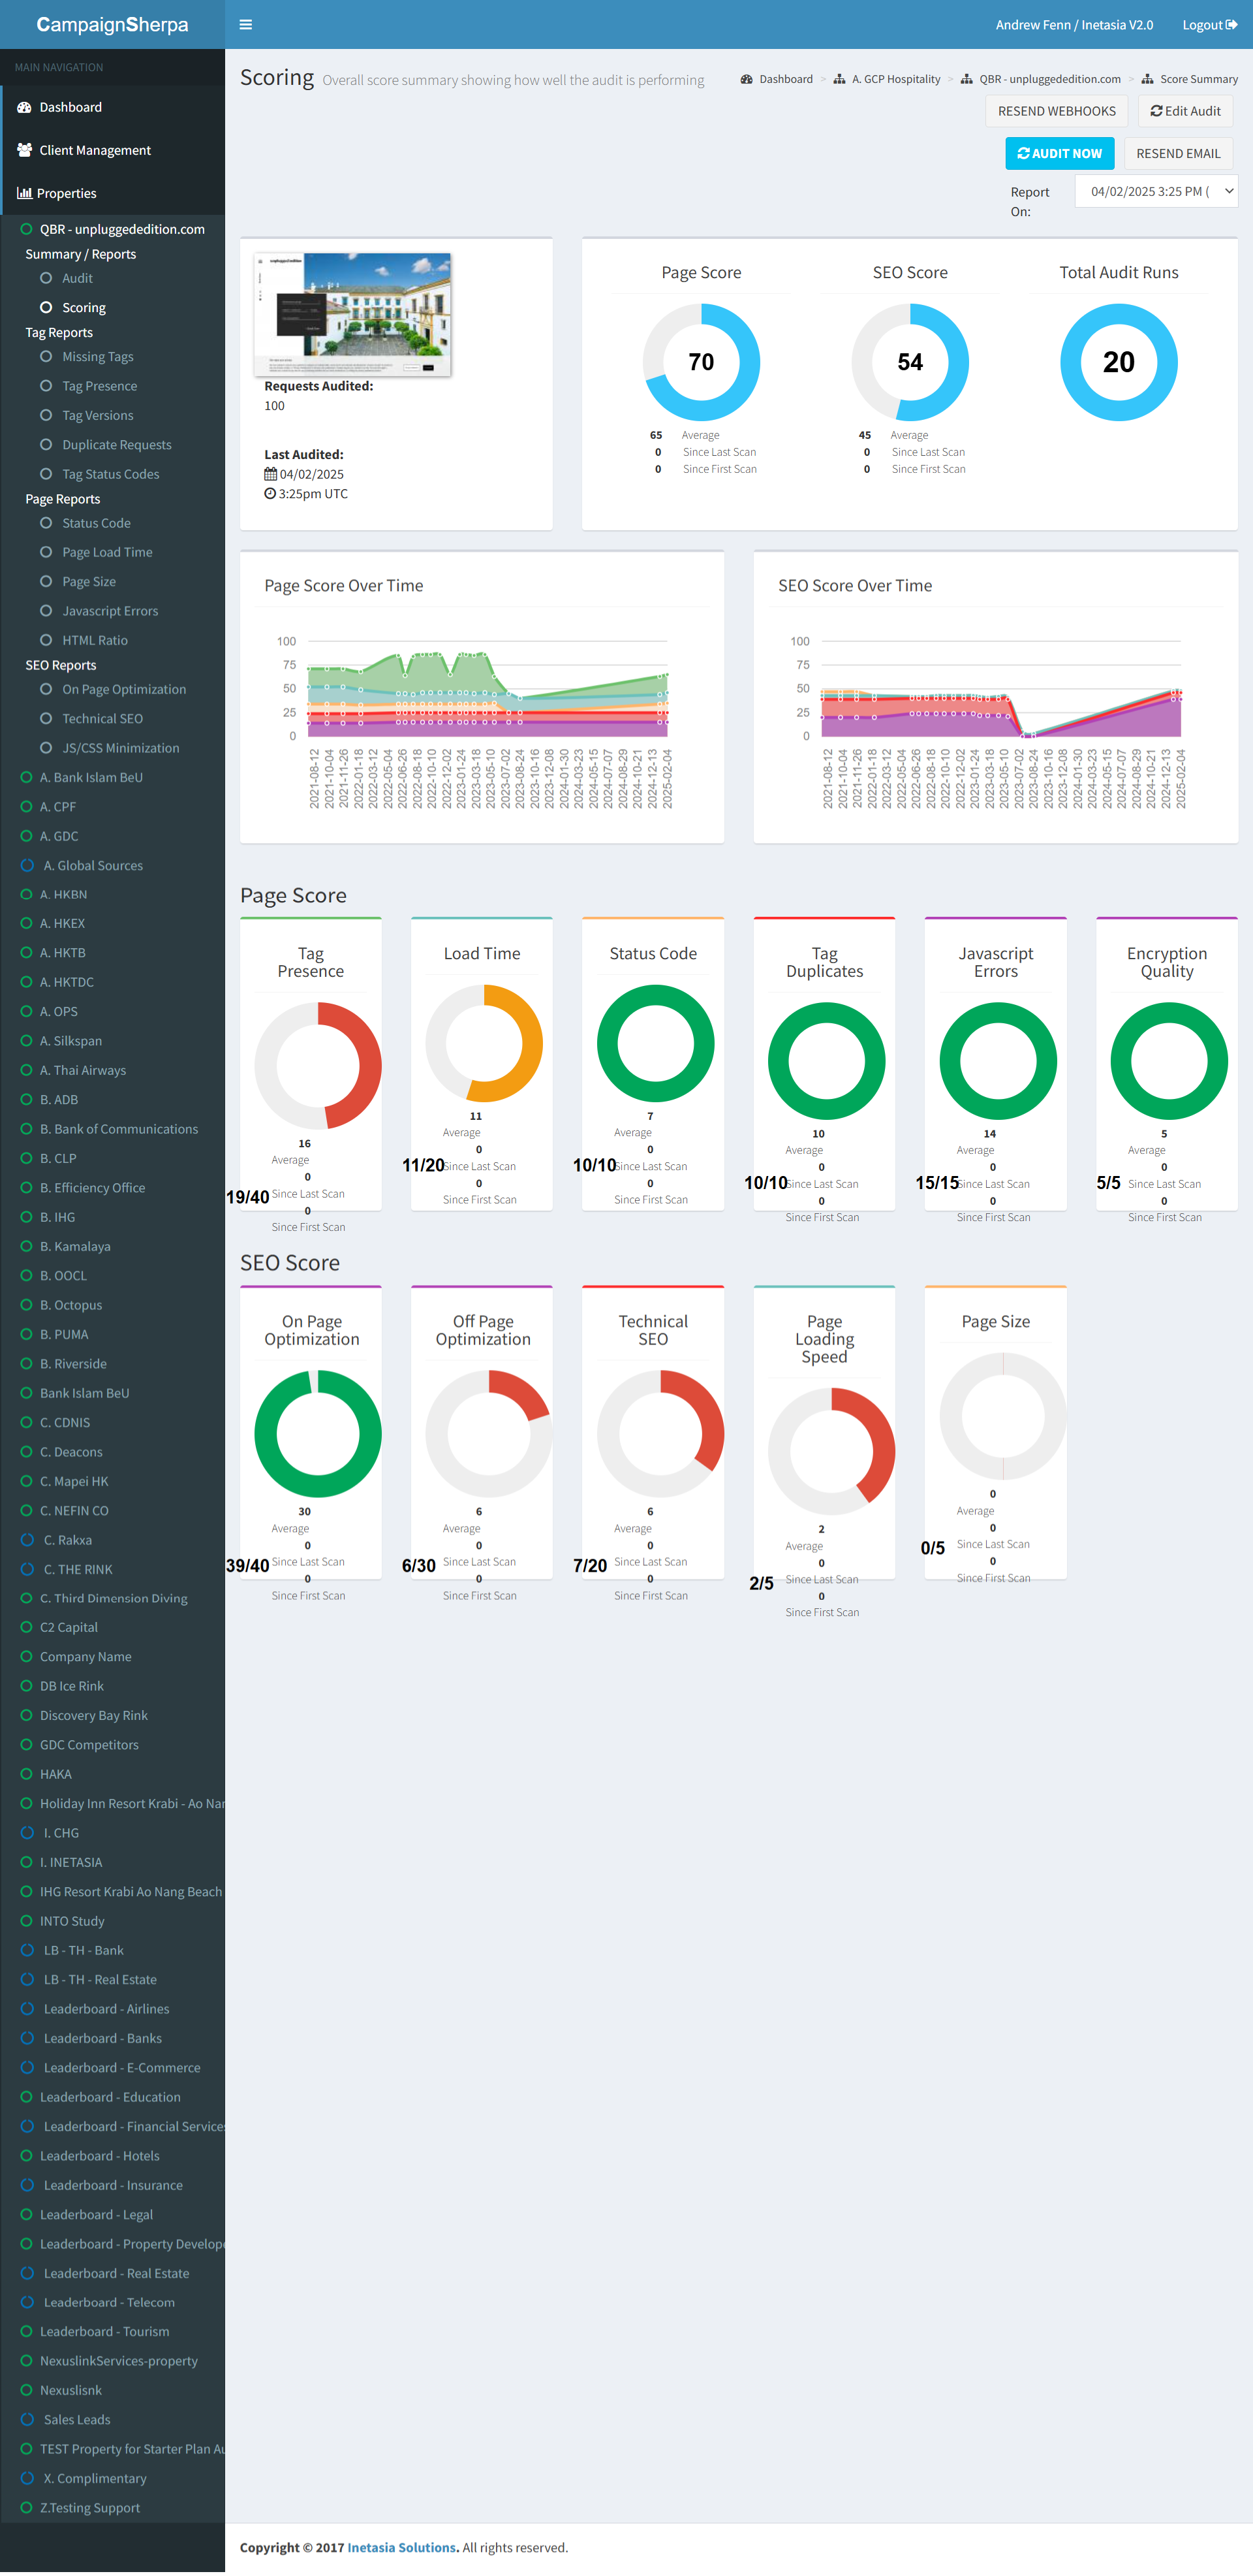Screen dimensions: 1253x2576
Task: Click the dashboard icon in breadcrumb trail
Action: point(747,79)
